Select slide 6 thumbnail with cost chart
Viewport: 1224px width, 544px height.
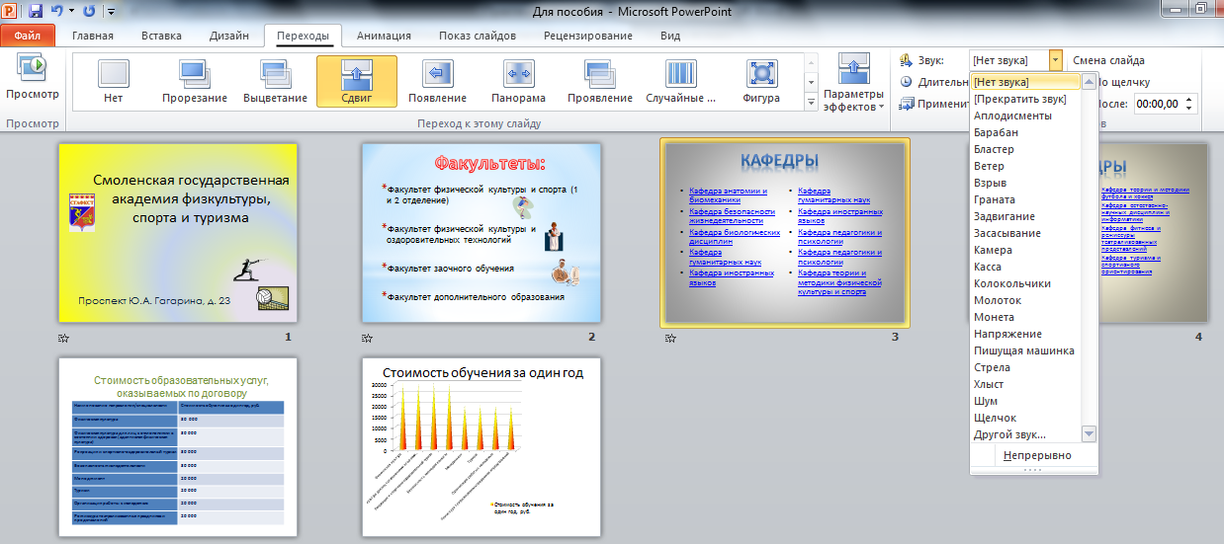481,446
